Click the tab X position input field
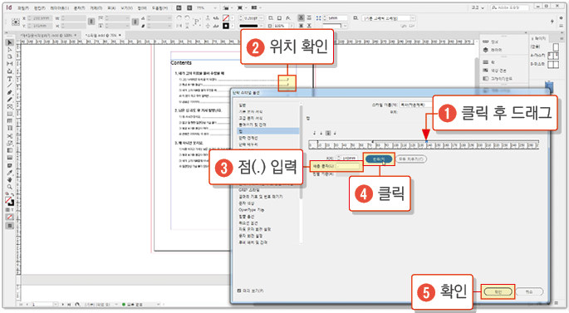The height and width of the screenshot is (313, 569). [x=349, y=158]
